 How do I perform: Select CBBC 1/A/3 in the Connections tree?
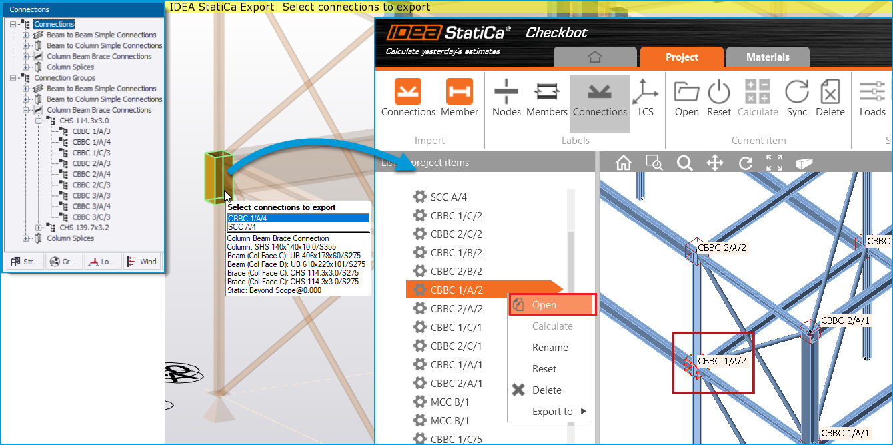[91, 131]
